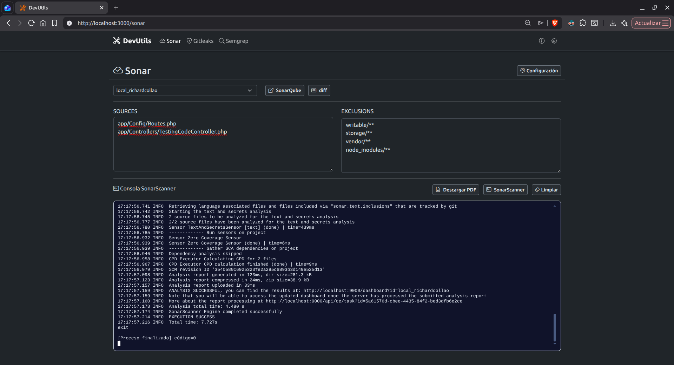
Task: Open the settings gear in the navbar
Action: pos(554,41)
